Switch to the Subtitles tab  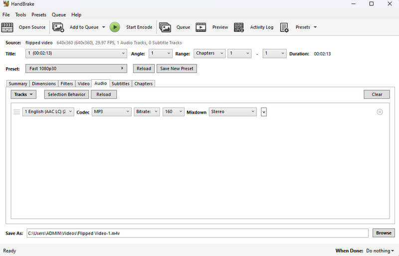[x=120, y=84]
